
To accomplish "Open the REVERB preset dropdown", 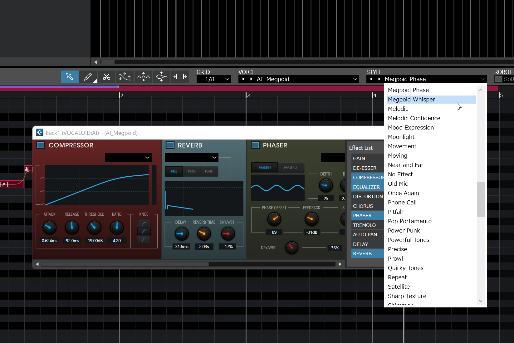I will (192, 158).
